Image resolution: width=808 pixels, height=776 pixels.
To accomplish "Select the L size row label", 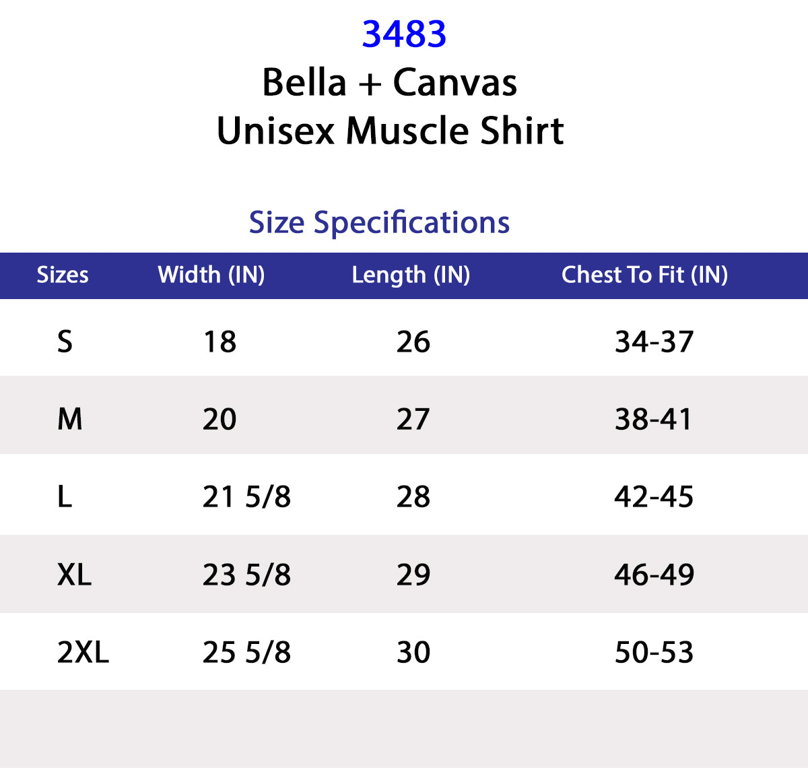I will (x=65, y=497).
